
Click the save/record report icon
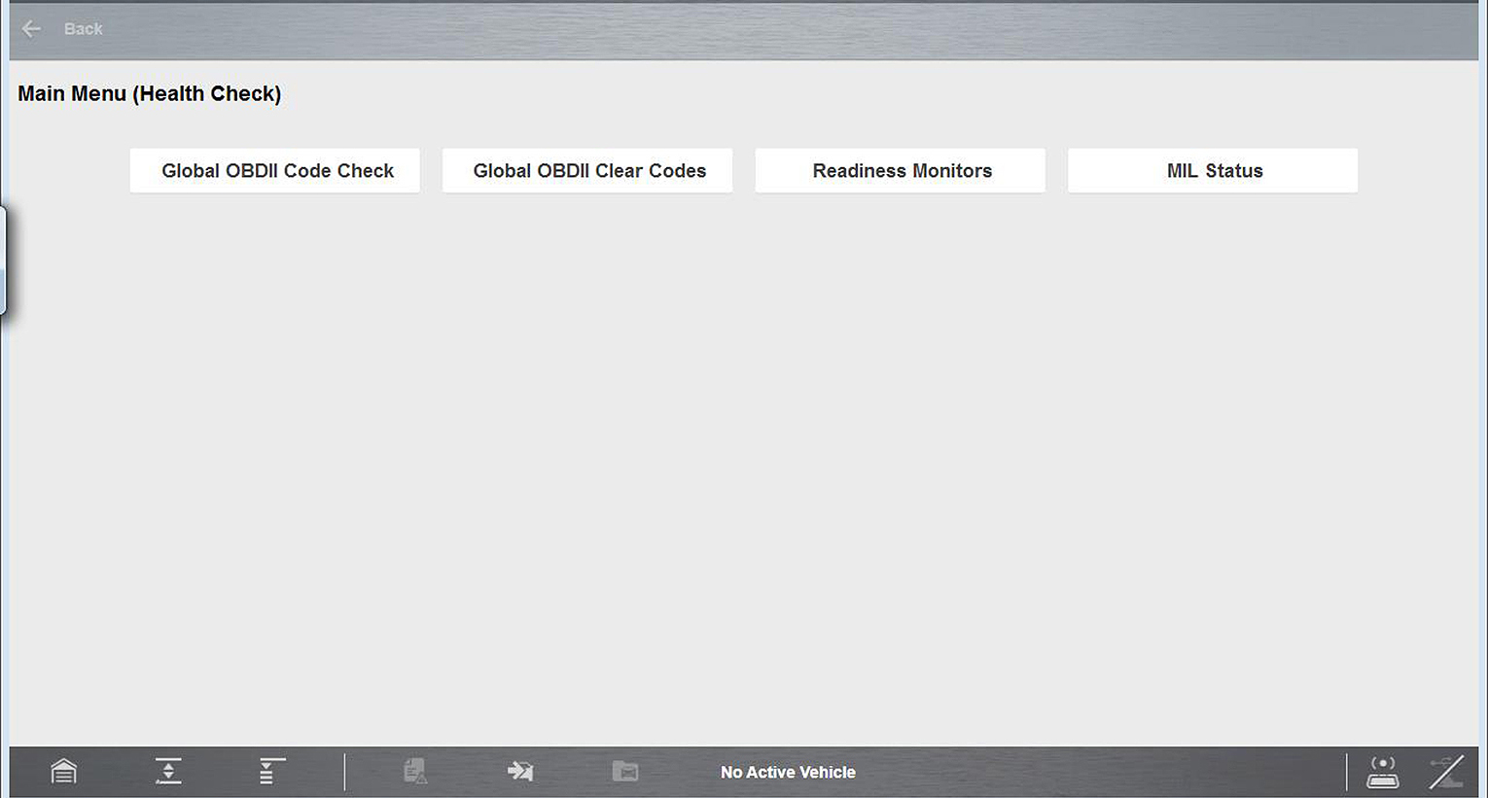click(414, 771)
